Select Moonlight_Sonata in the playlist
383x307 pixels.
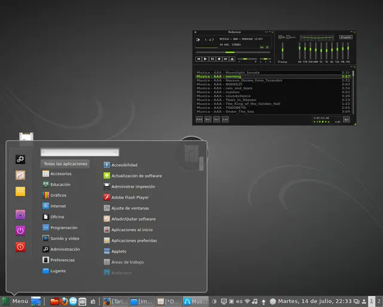273,73
